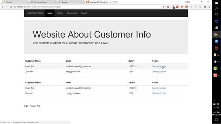Open a new tab button
This screenshot has height=124, width=221.
click(x=116, y=2)
